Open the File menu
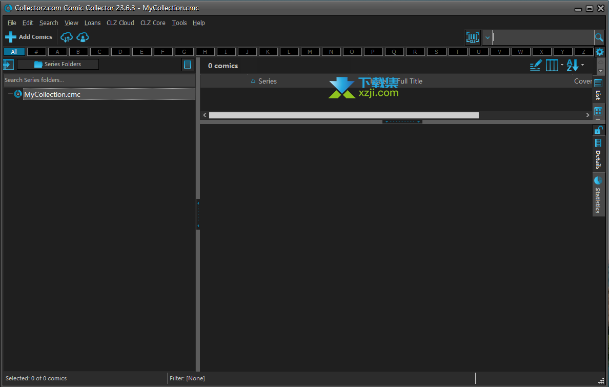 [x=12, y=23]
